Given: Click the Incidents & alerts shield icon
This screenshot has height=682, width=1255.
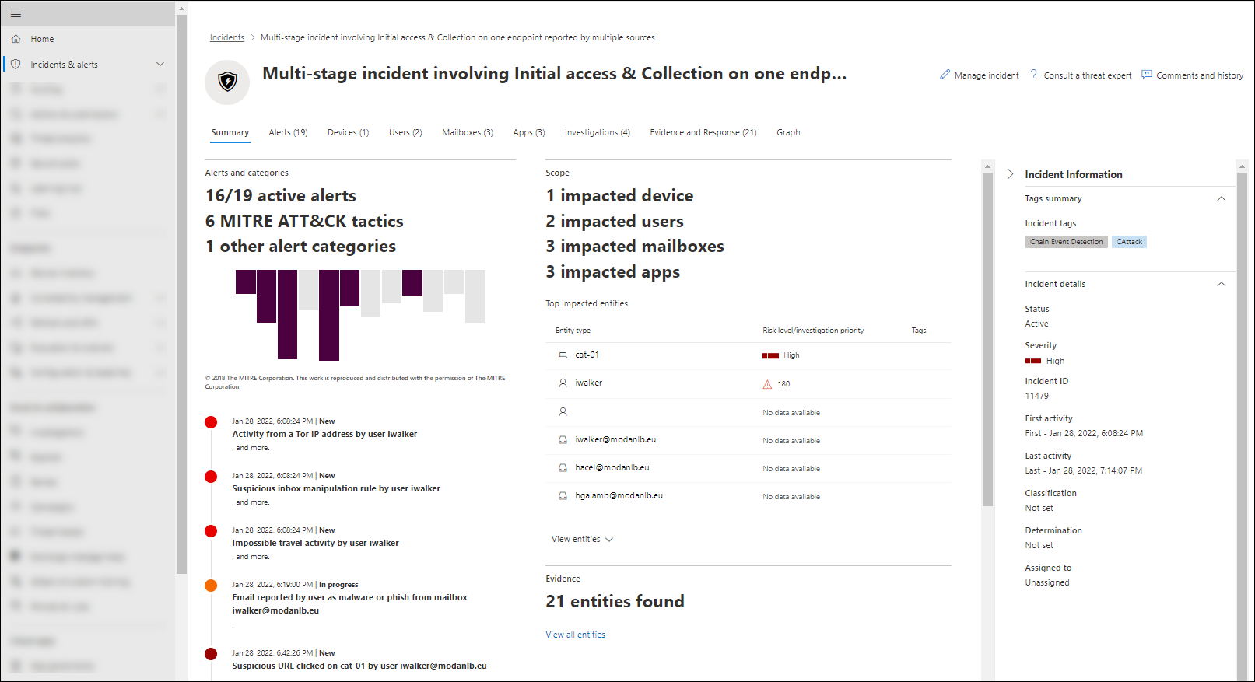Looking at the screenshot, I should (16, 65).
